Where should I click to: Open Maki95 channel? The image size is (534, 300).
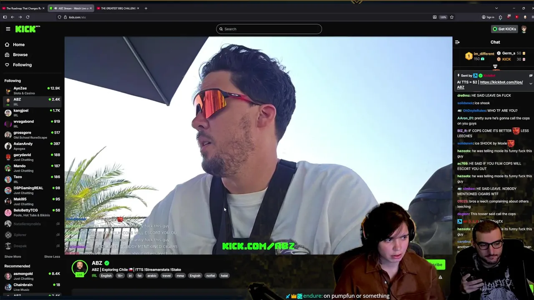point(32,201)
